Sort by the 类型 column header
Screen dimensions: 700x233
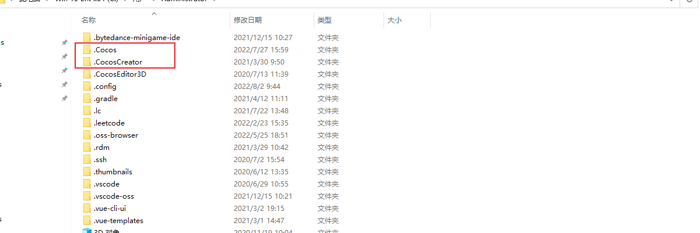(x=325, y=20)
